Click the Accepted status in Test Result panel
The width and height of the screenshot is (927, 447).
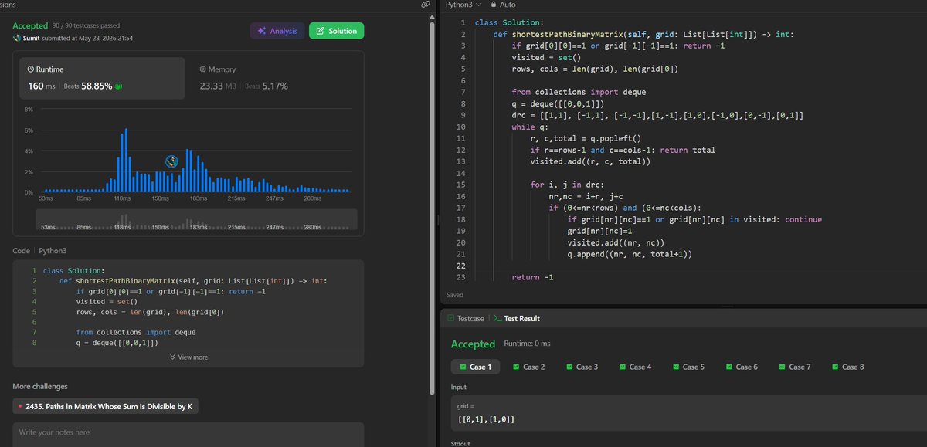coord(473,344)
